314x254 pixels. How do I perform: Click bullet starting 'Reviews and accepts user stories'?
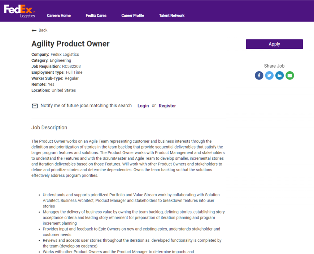coord(132,243)
